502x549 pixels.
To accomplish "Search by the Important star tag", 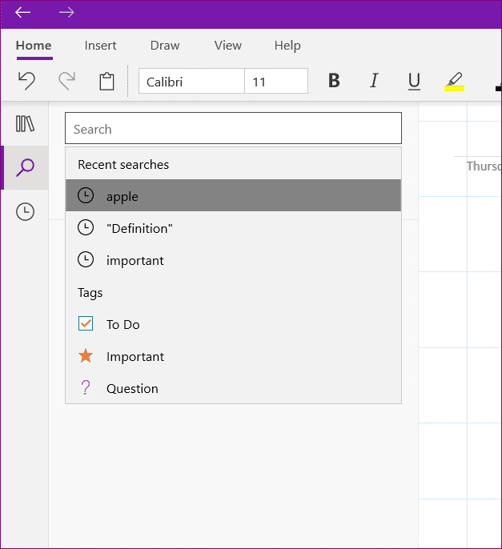I will click(233, 356).
